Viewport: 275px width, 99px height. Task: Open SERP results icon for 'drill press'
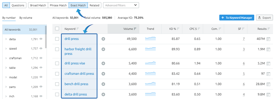coord(268,39)
